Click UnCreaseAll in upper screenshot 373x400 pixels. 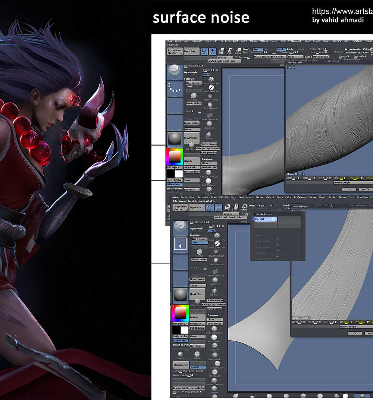pyautogui.click(x=321, y=57)
